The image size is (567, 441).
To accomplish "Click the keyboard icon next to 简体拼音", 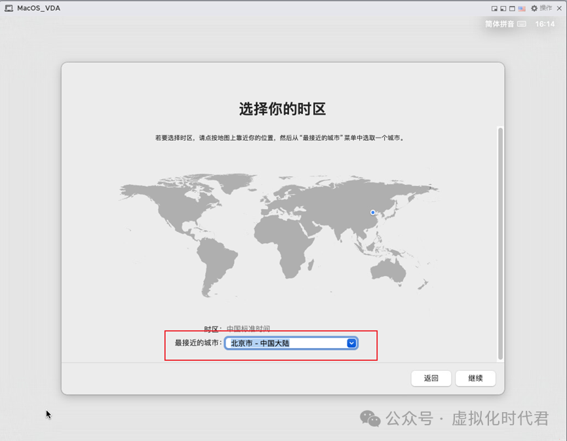I will click(x=521, y=22).
